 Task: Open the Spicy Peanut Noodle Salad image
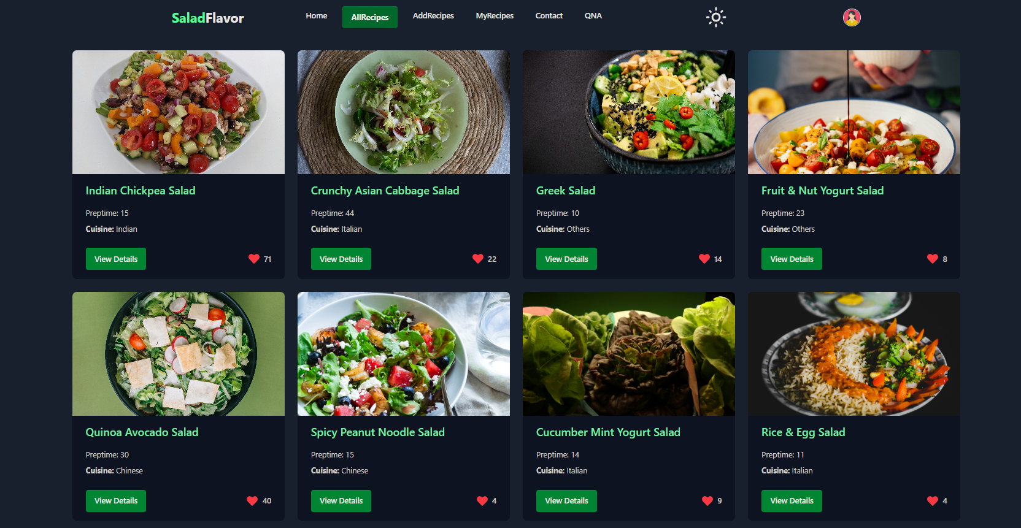point(404,354)
